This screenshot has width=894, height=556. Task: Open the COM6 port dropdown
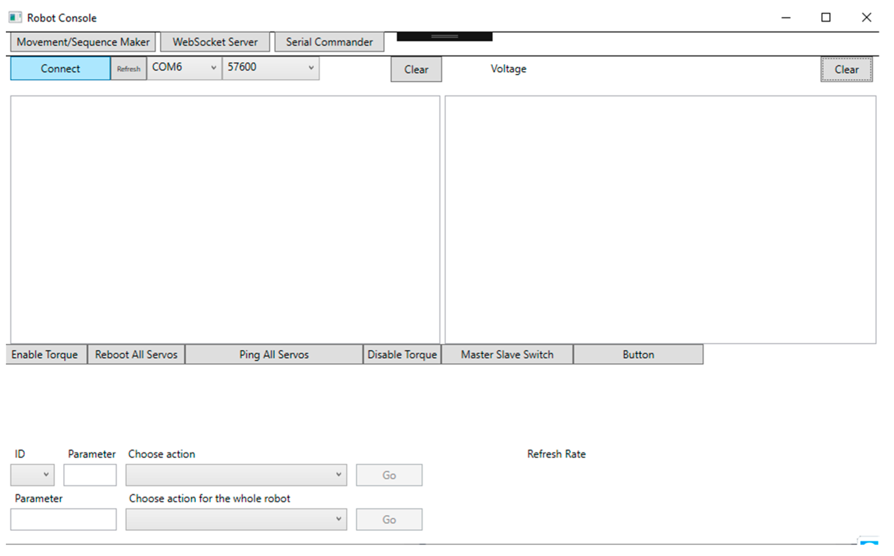184,68
